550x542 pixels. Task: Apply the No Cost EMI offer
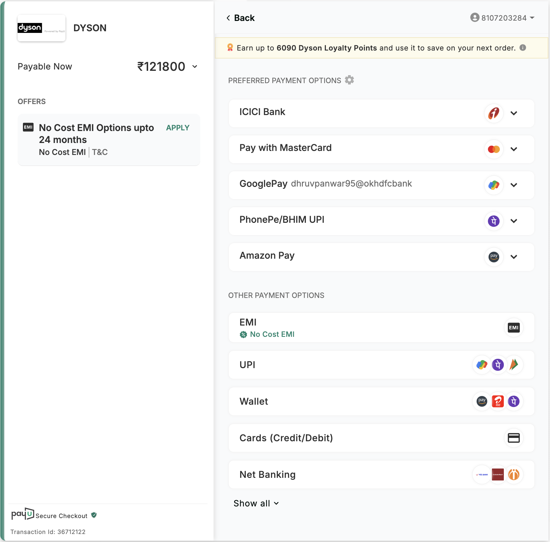[178, 128]
